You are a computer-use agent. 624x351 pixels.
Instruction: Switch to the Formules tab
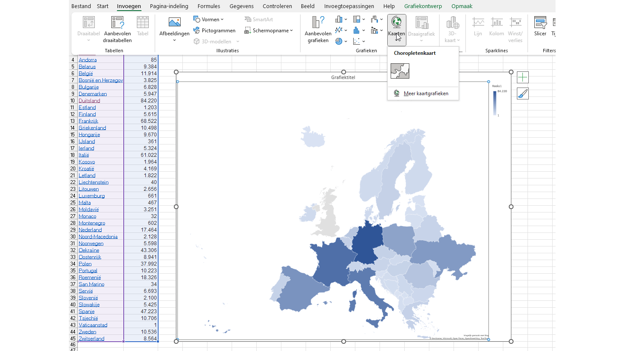(209, 6)
